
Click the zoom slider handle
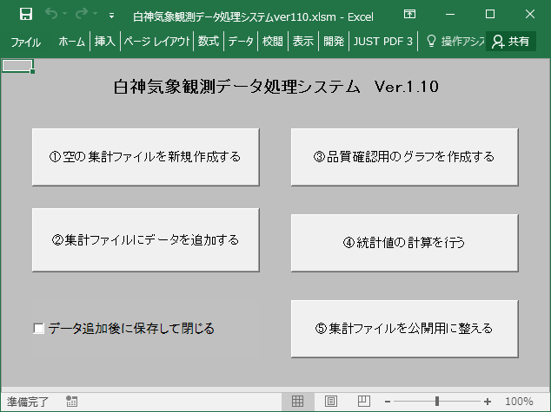tap(436, 402)
